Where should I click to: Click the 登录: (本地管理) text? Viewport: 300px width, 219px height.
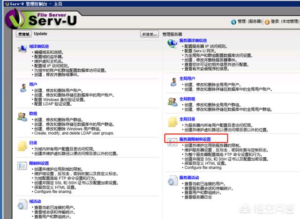(285, 22)
